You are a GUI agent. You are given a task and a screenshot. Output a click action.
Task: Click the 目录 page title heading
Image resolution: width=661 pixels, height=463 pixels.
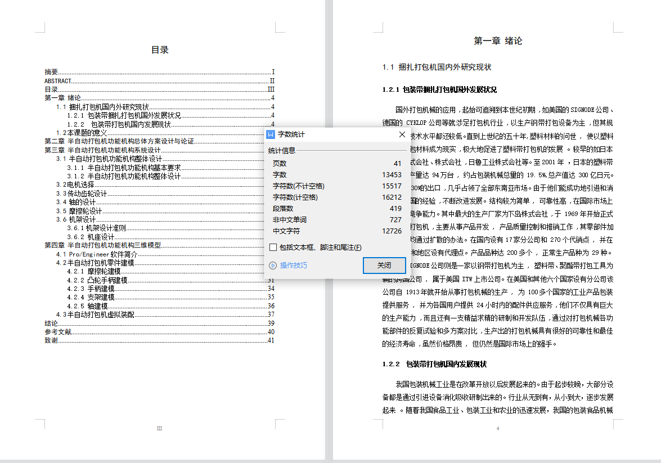click(160, 50)
